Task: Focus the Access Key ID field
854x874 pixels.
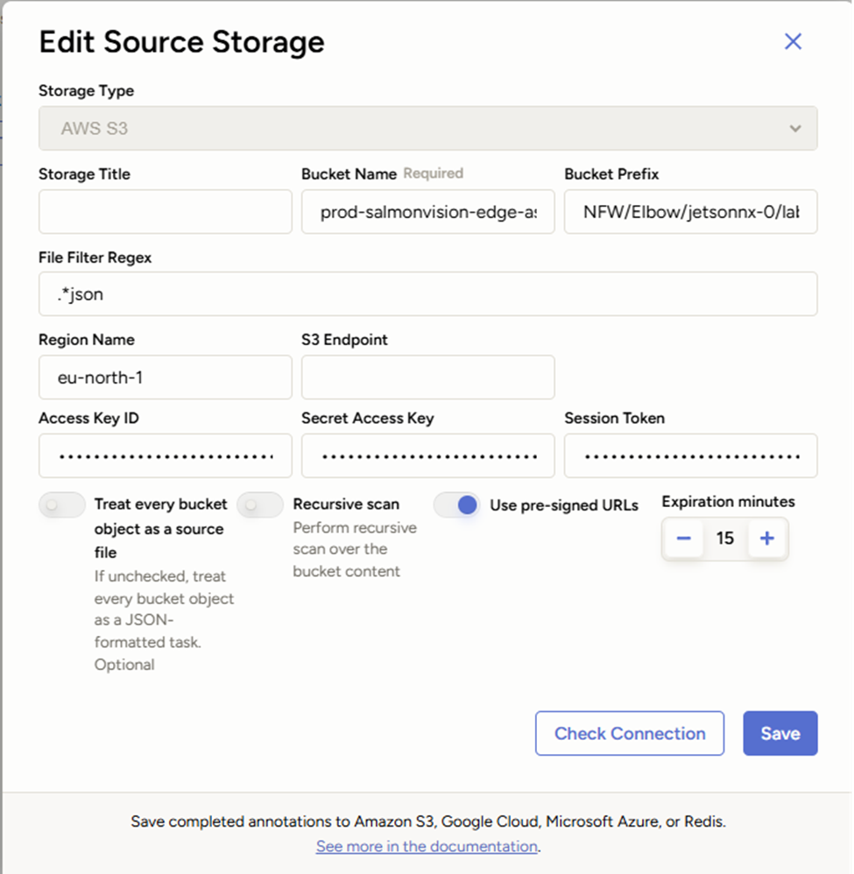Action: click(x=165, y=455)
